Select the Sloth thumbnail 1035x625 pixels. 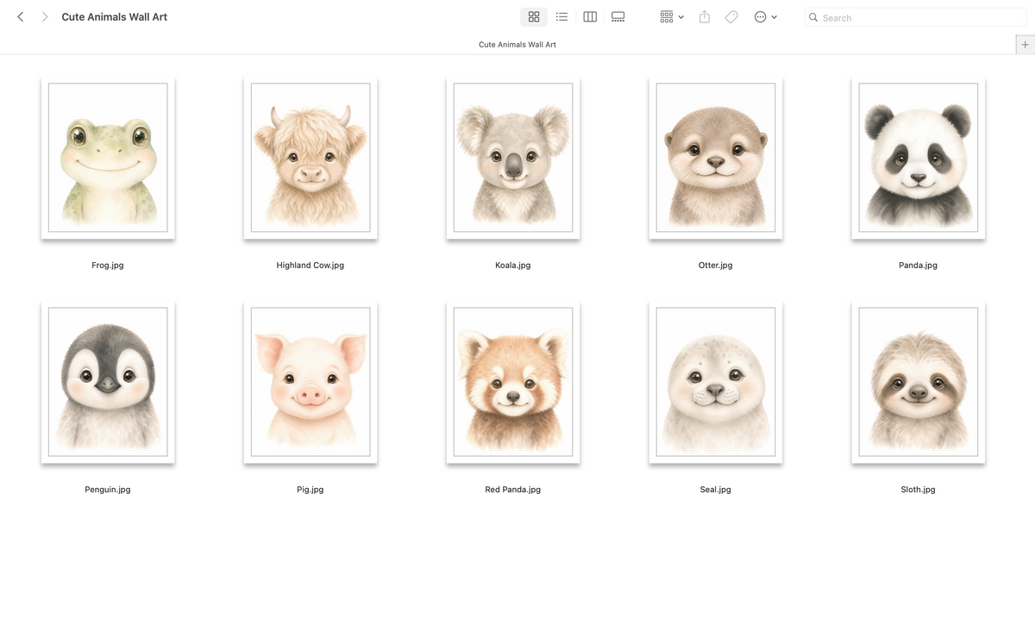tap(919, 382)
